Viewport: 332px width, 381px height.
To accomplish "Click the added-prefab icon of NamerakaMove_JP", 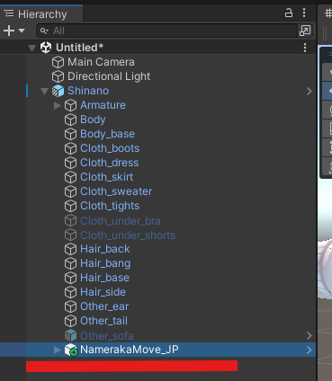I will pos(71,350).
